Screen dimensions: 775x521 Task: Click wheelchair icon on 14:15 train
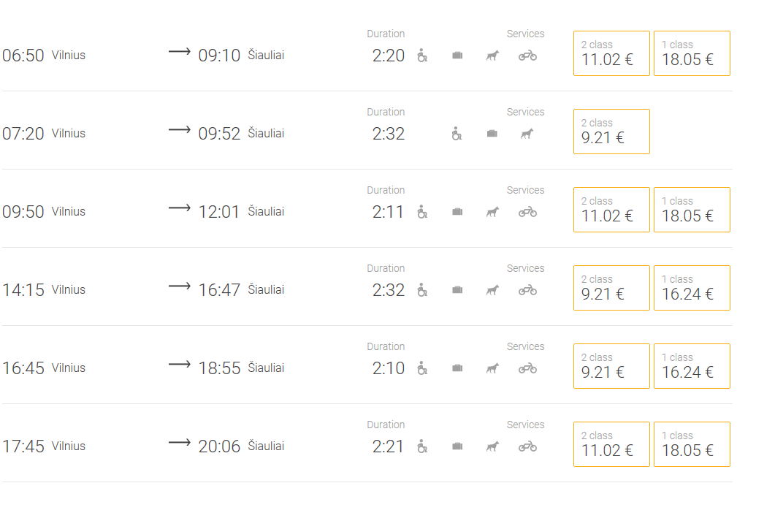coord(422,290)
